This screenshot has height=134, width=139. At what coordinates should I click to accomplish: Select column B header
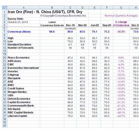52,8
